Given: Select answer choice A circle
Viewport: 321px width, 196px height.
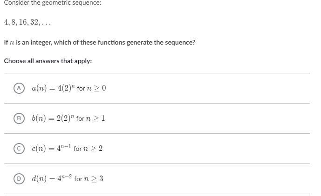Looking at the screenshot, I should click(x=19, y=88).
